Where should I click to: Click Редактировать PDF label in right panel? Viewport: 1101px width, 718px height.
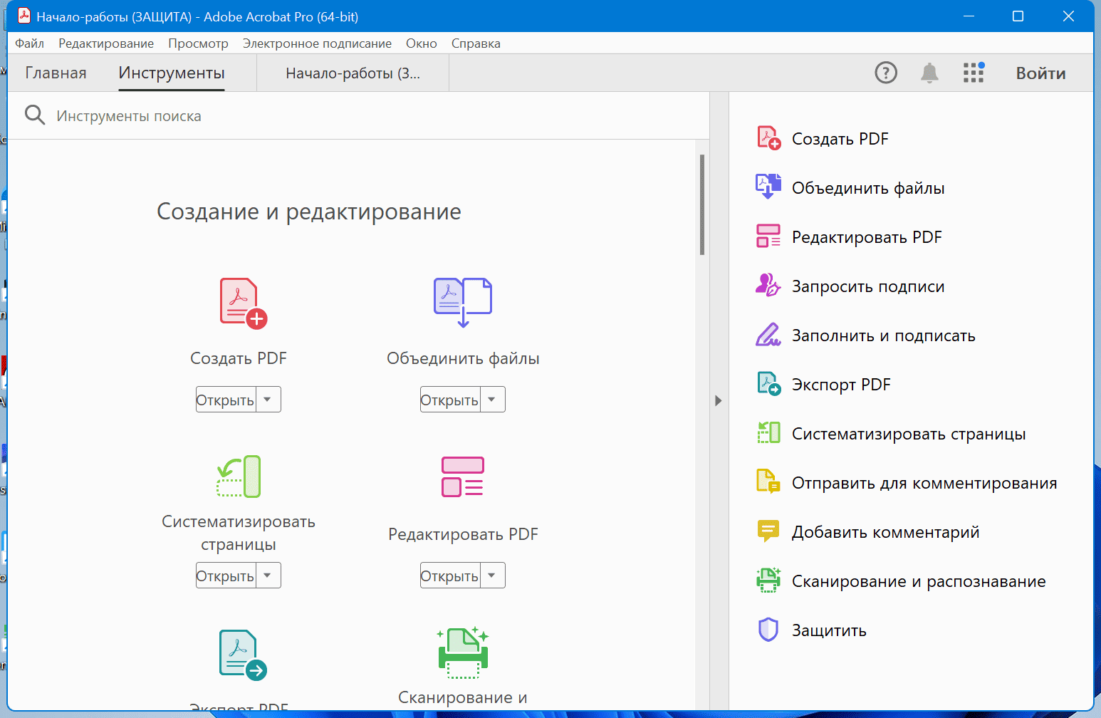point(867,236)
